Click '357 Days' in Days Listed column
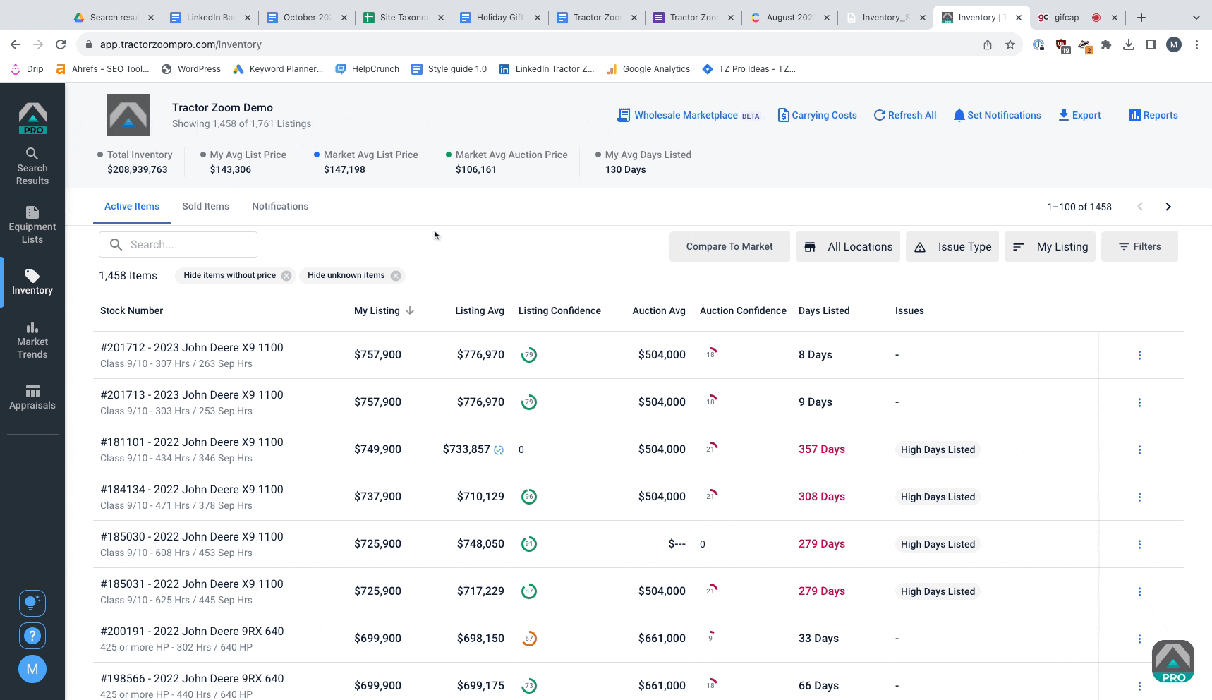Screen dimensions: 1212x700 [x=822, y=449]
